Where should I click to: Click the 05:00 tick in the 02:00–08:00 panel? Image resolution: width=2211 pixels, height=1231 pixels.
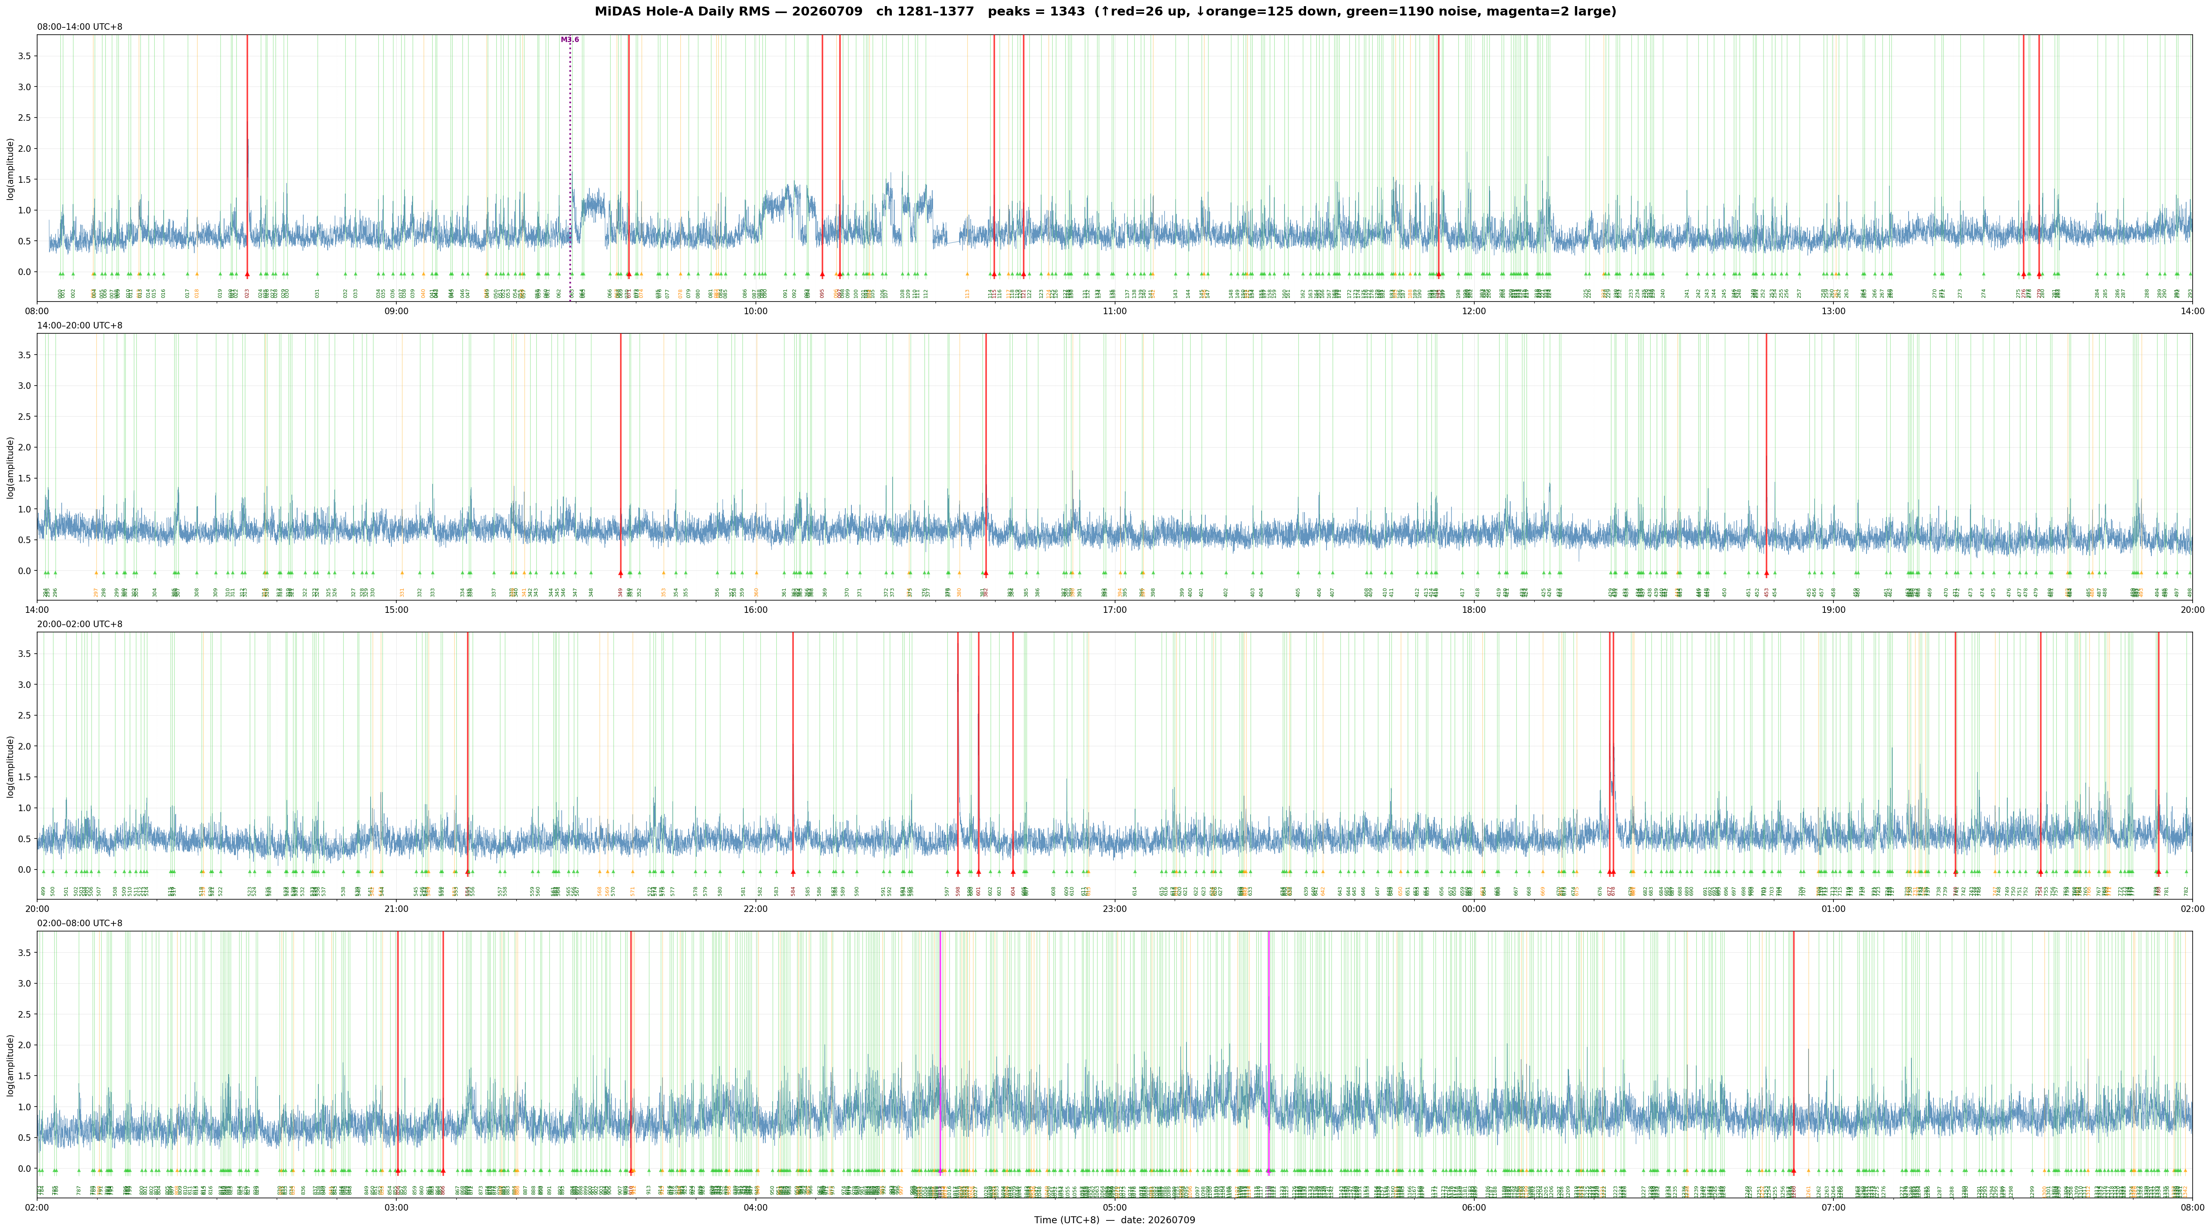(1115, 1208)
